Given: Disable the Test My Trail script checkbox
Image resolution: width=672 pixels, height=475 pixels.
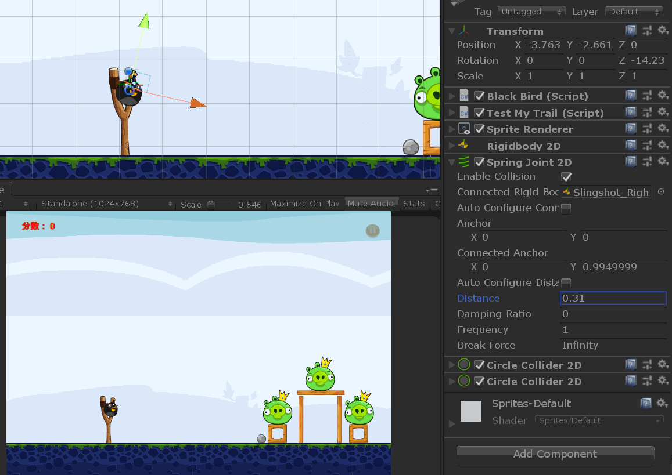Looking at the screenshot, I should click(479, 113).
